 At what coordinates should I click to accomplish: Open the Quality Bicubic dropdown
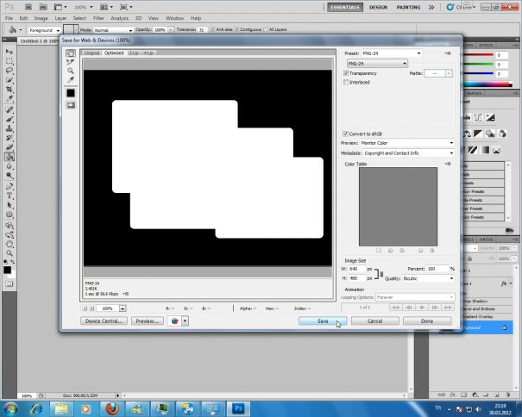428,278
